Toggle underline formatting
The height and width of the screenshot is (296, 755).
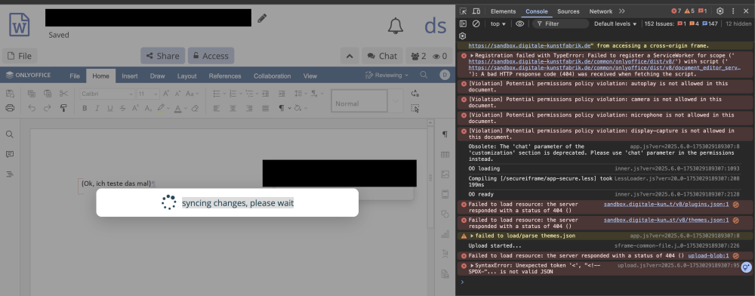(109, 108)
